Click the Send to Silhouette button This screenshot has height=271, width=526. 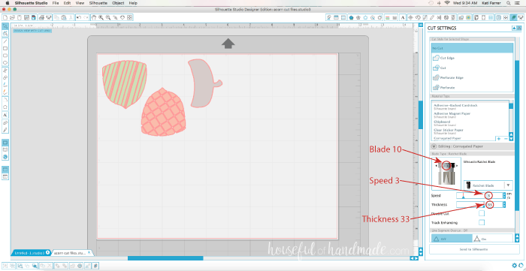474,249
